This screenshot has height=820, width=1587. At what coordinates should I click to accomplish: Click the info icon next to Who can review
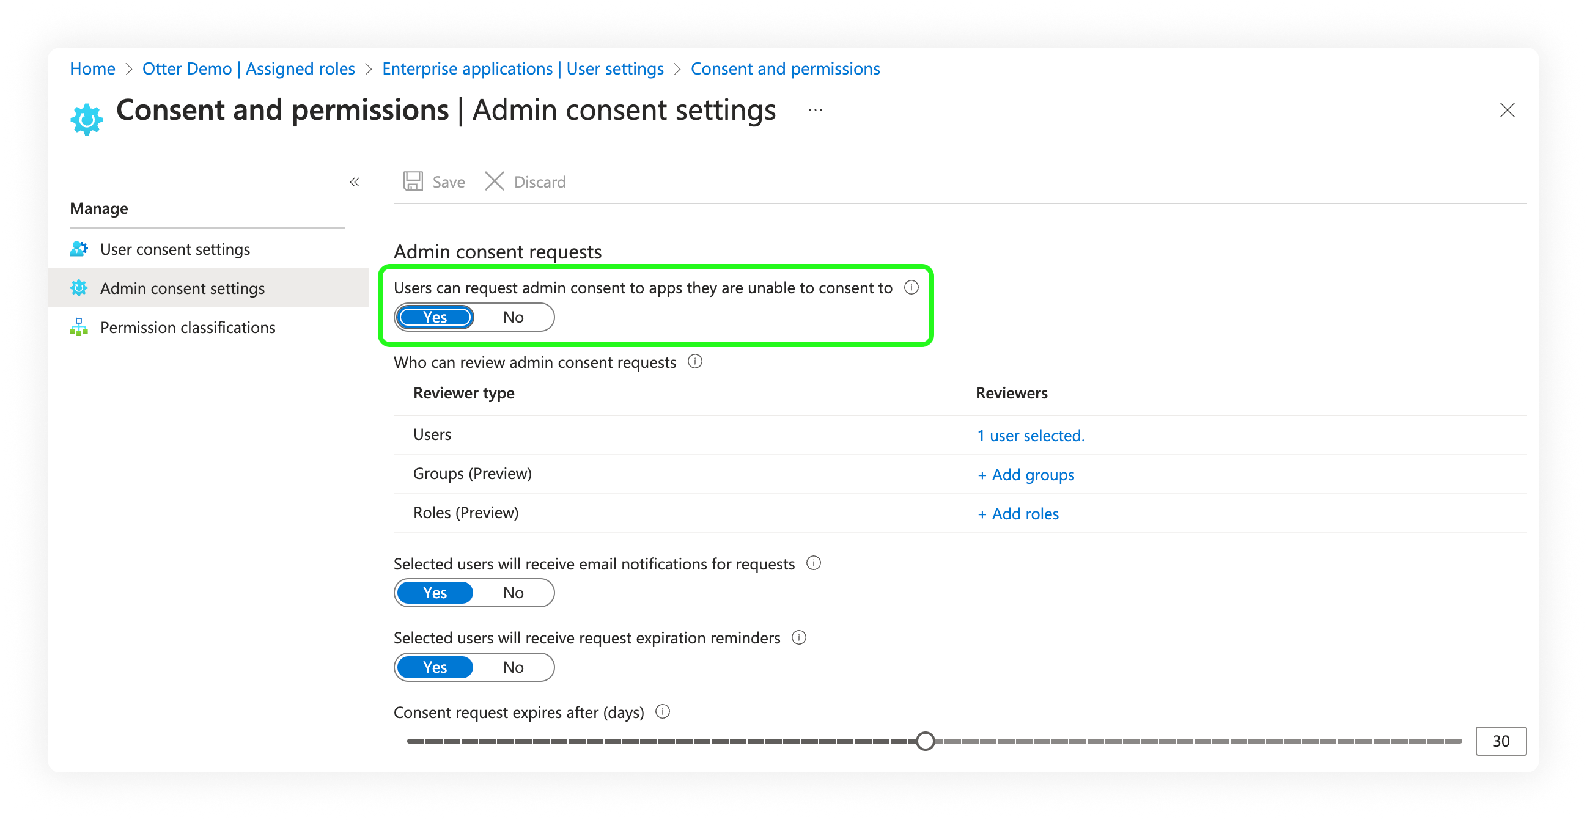[x=695, y=362]
